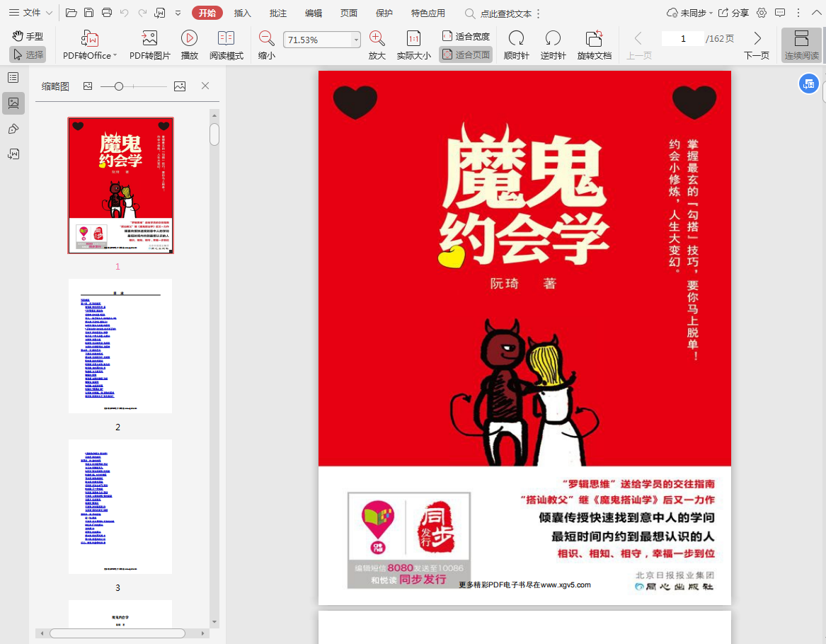
Task: Click the undo arrow icon
Action: 125,13
